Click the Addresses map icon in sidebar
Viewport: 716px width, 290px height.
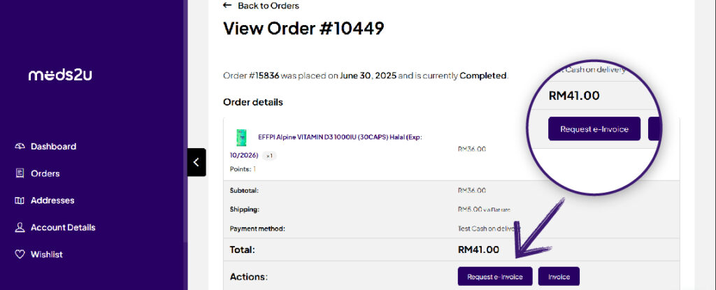20,201
